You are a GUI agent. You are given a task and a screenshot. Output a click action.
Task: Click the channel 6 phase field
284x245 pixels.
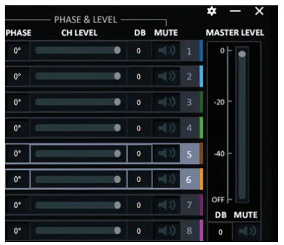17,179
